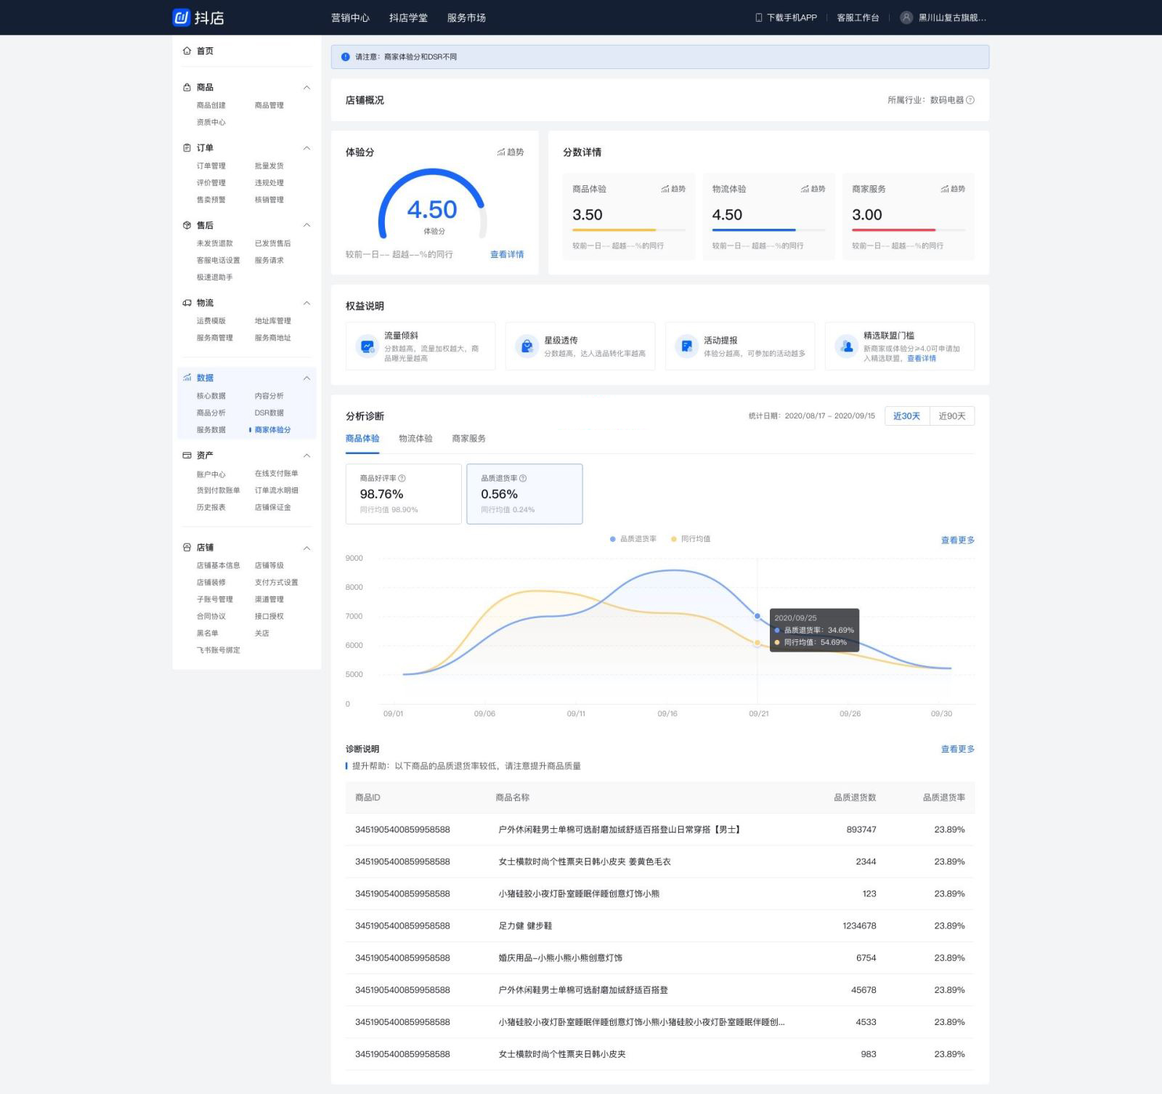Screen dimensions: 1162x1094
Task: Select the 品质退货率 metric card
Action: point(524,494)
